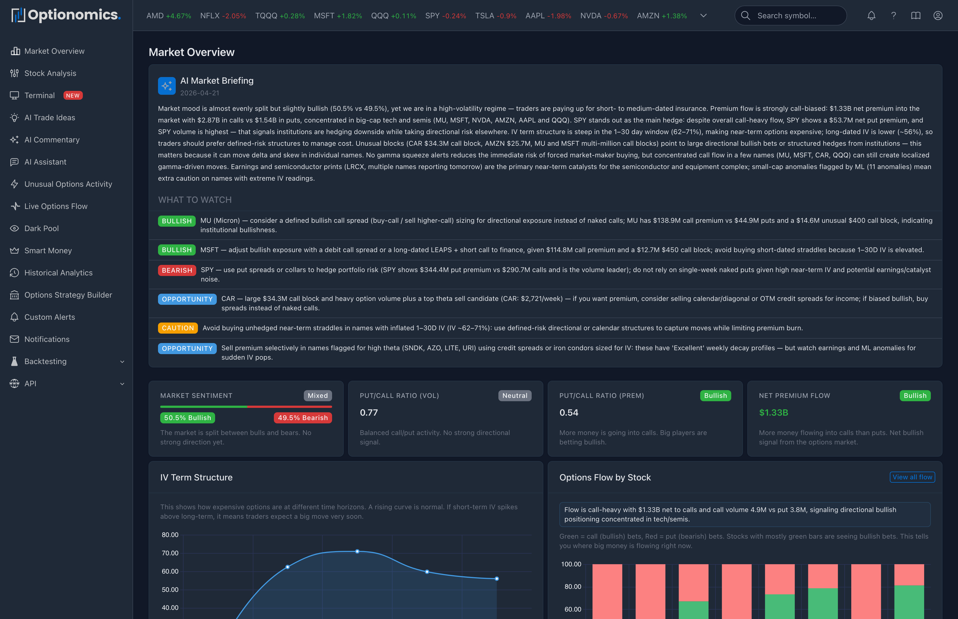This screenshot has width=958, height=619.
Task: Click the Unusual Options Activity lightning icon
Action: [15, 184]
